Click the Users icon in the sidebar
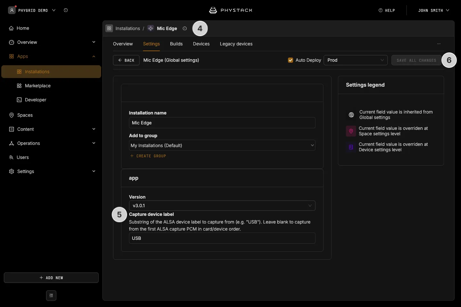This screenshot has width=461, height=307. [x=11, y=157]
